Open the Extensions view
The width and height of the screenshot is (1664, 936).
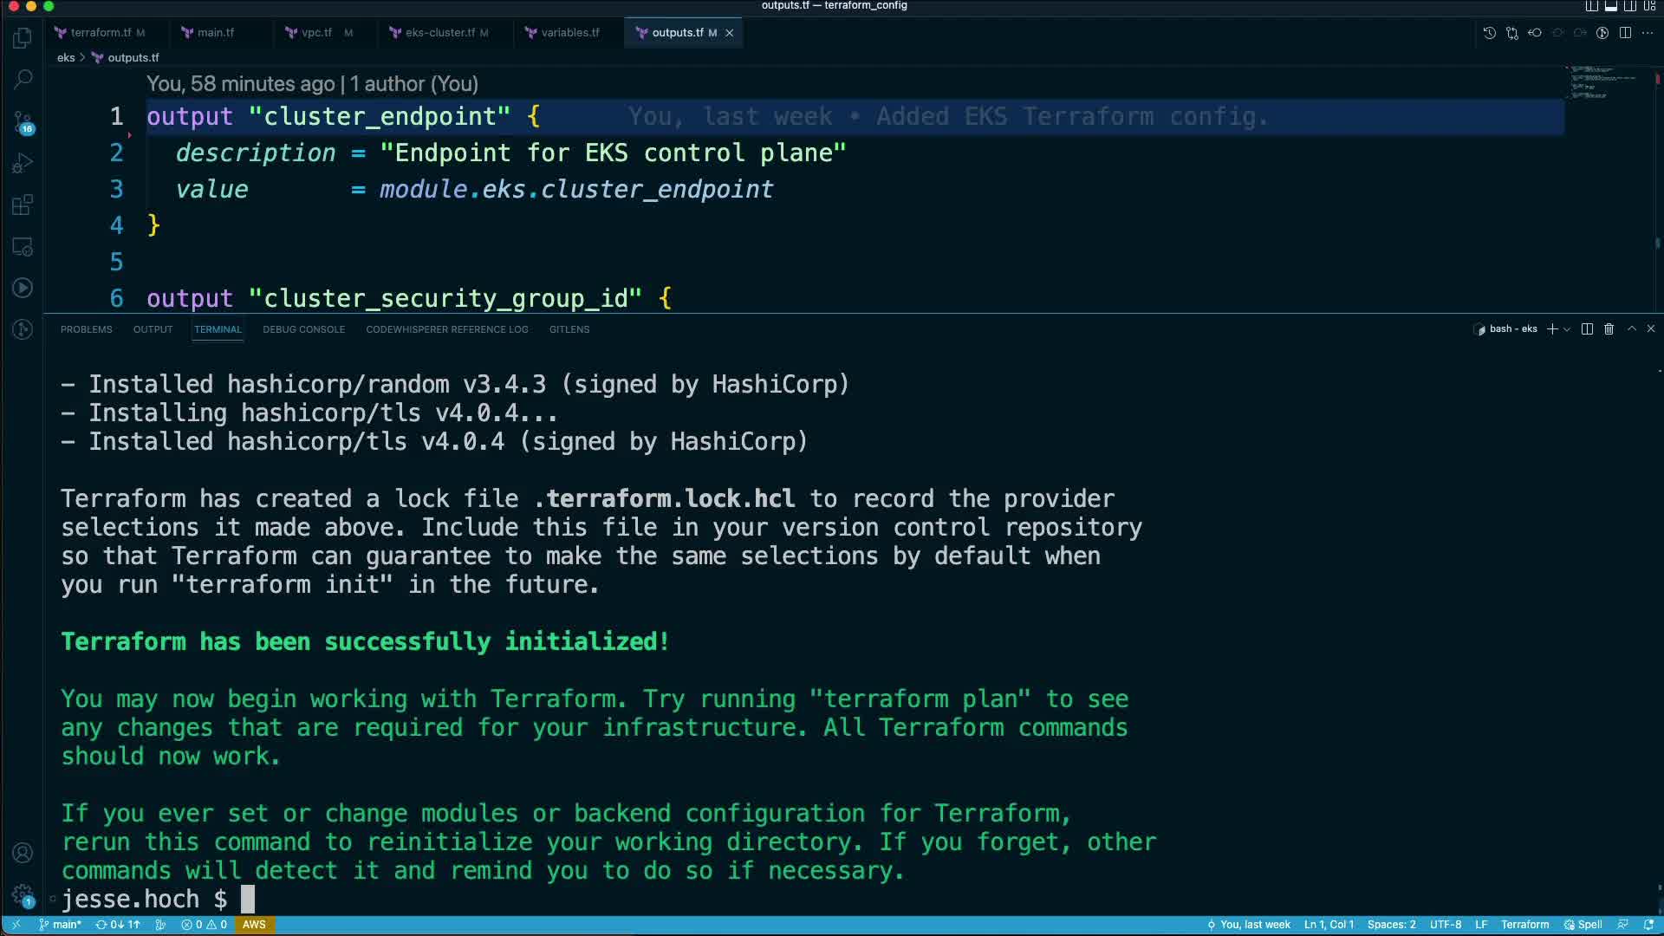(x=23, y=205)
